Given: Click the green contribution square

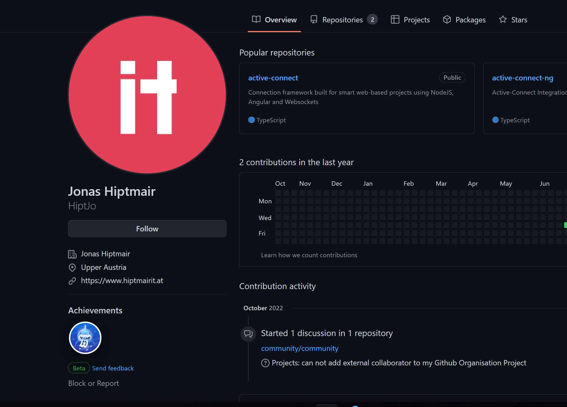Looking at the screenshot, I should click(565, 225).
